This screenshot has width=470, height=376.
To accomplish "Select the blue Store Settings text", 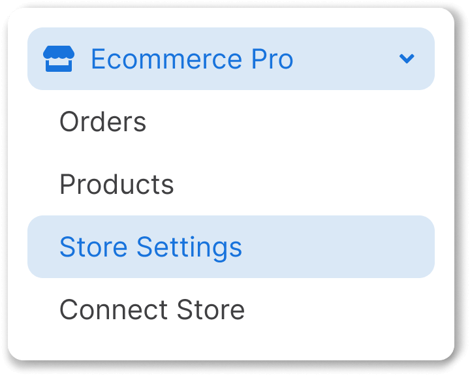I will coord(151,247).
